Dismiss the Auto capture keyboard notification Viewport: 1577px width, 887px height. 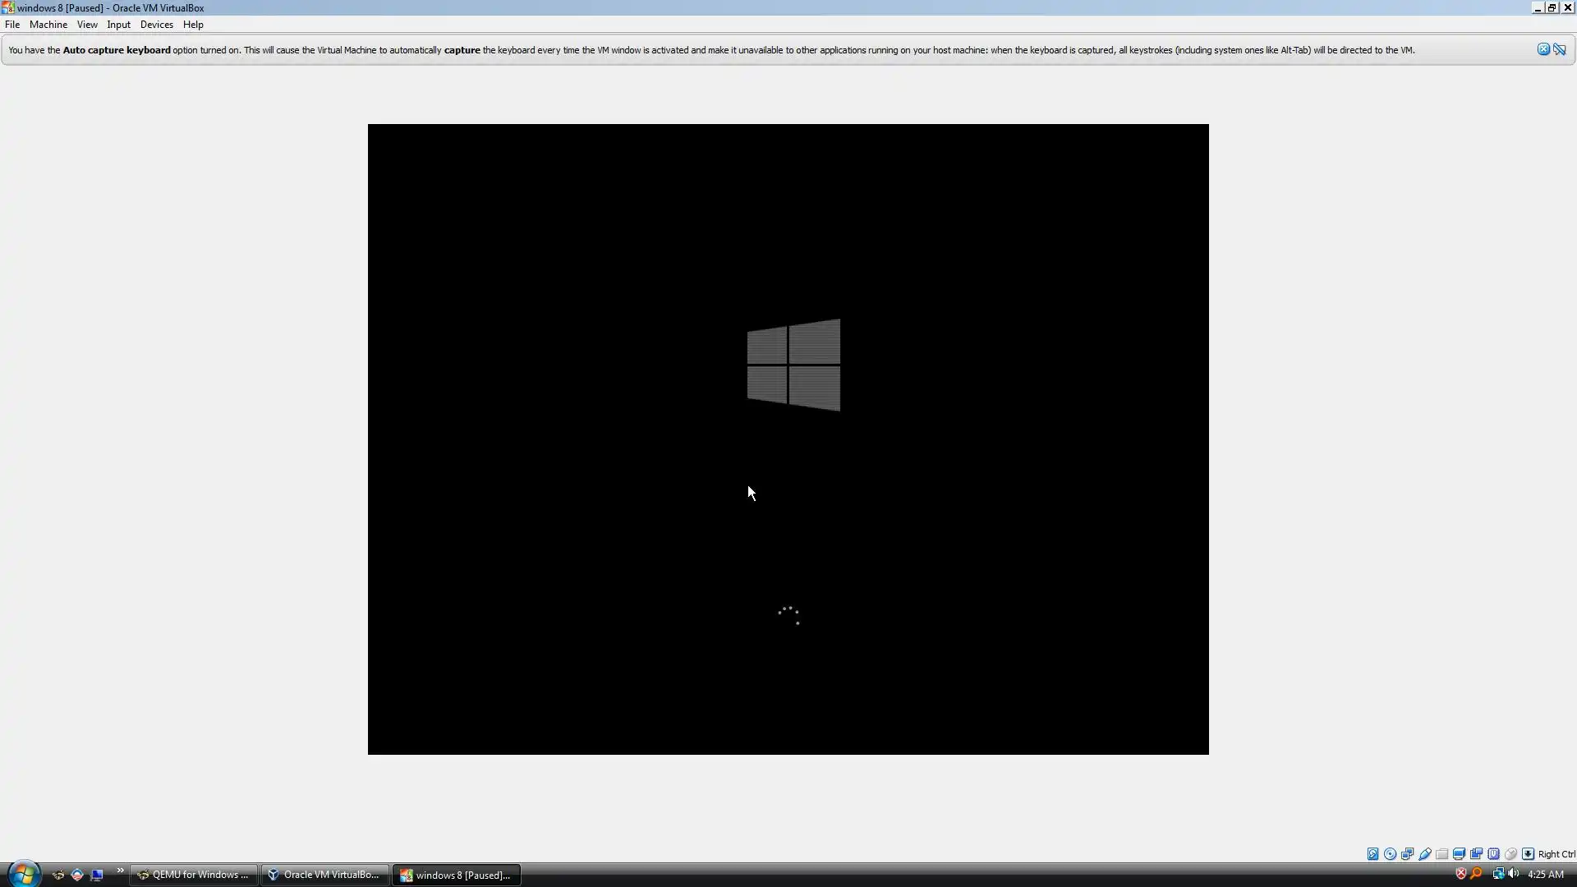(1543, 49)
